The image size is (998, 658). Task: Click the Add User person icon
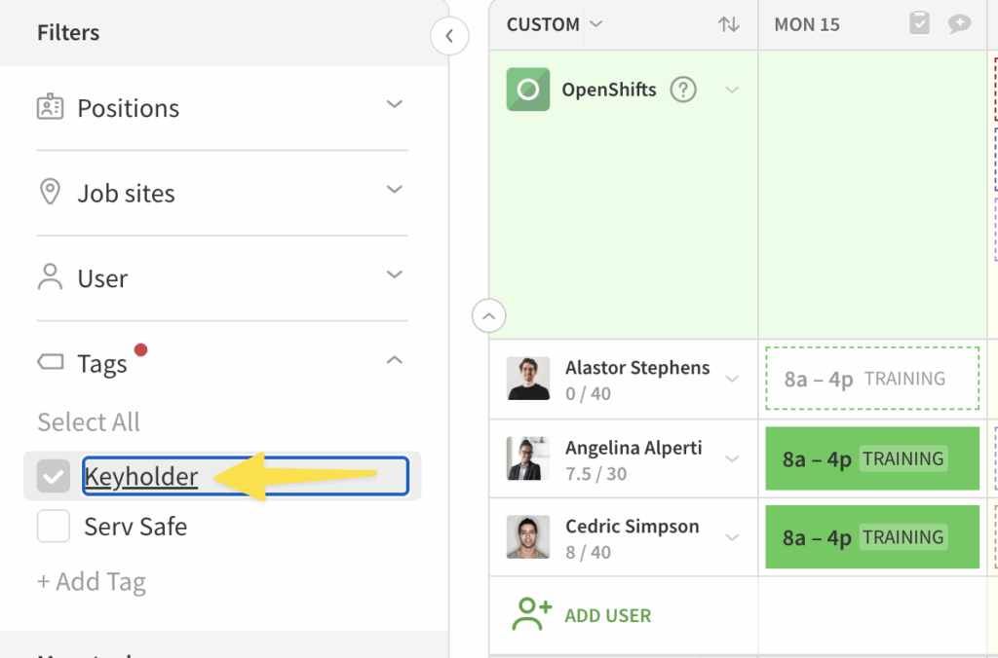pos(533,615)
